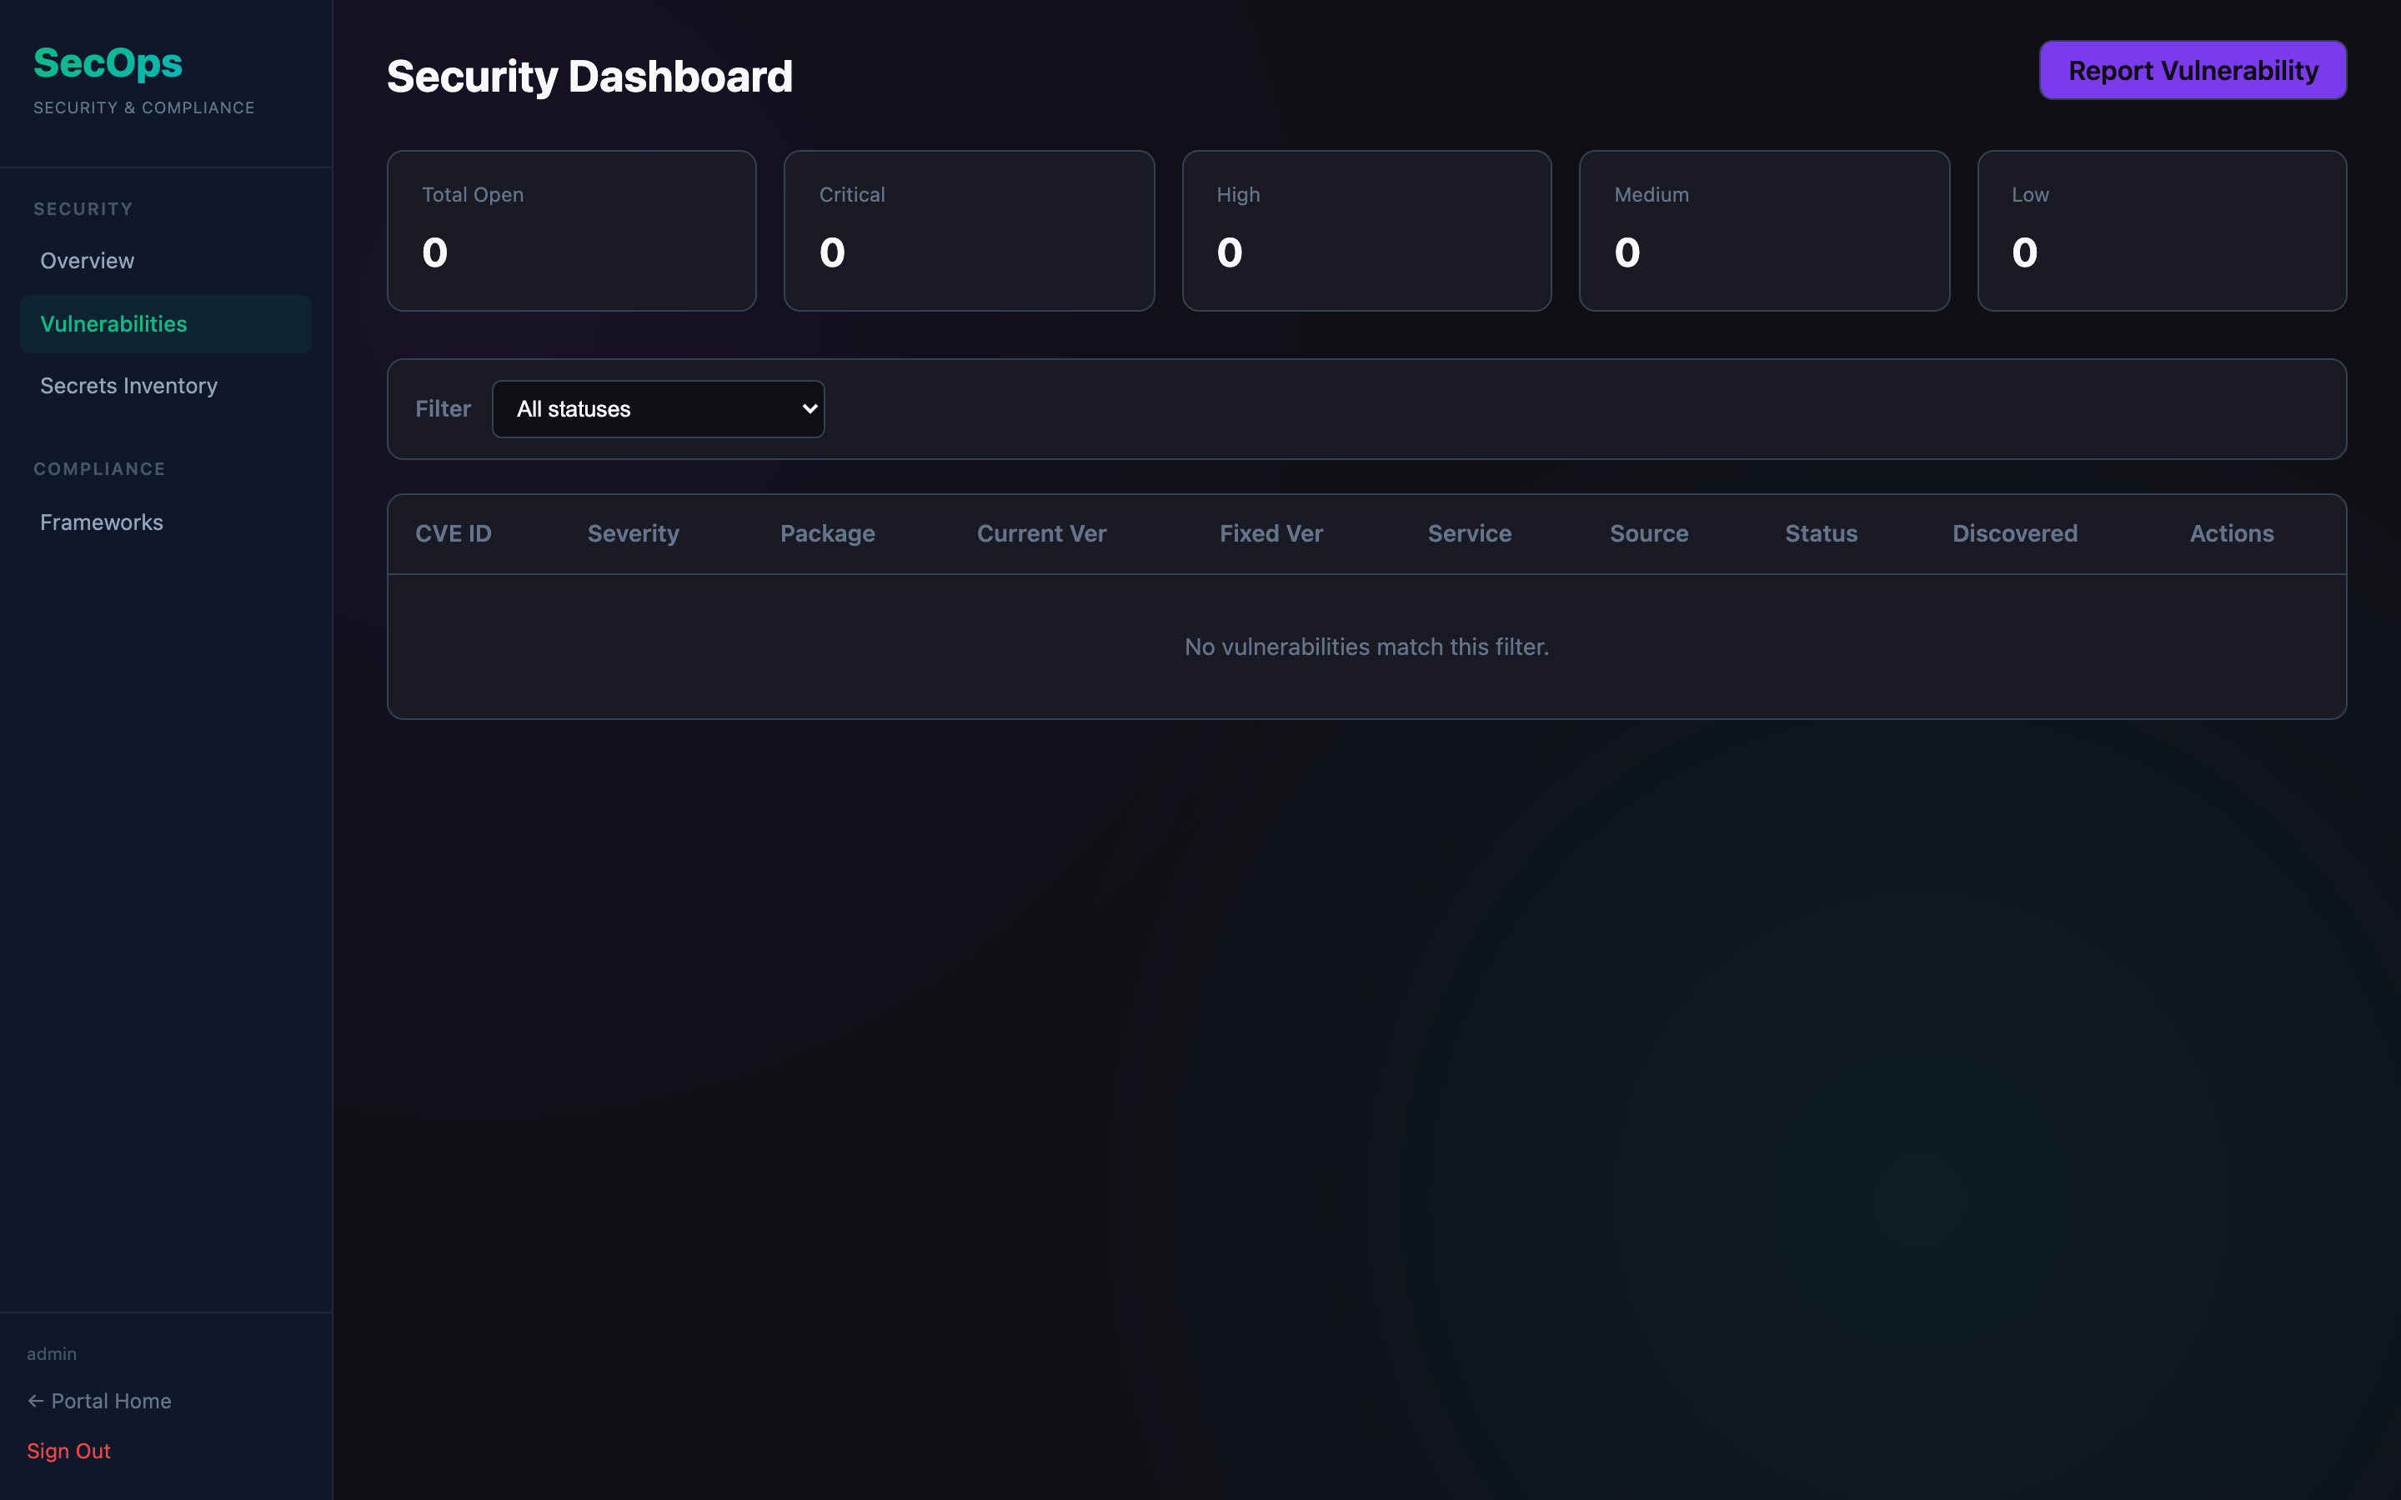Click the Status column header
The width and height of the screenshot is (2401, 1500).
pyautogui.click(x=1821, y=533)
